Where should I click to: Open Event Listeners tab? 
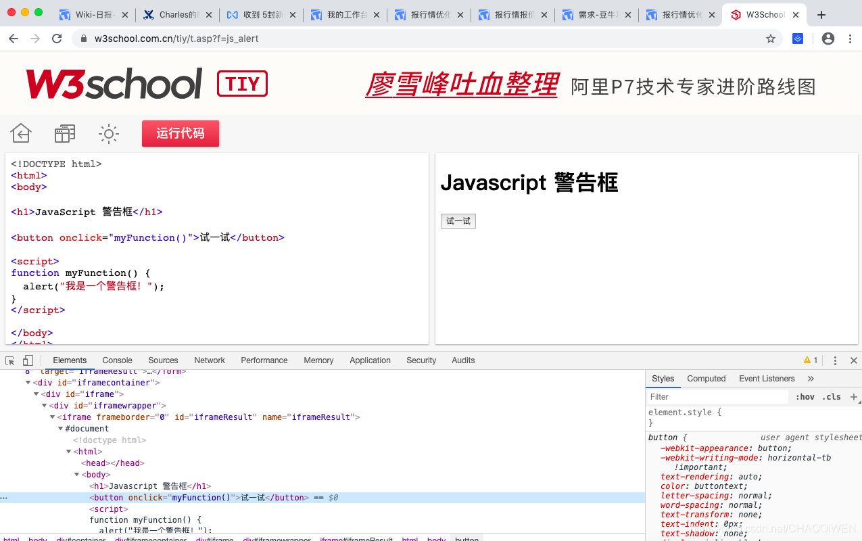(767, 379)
